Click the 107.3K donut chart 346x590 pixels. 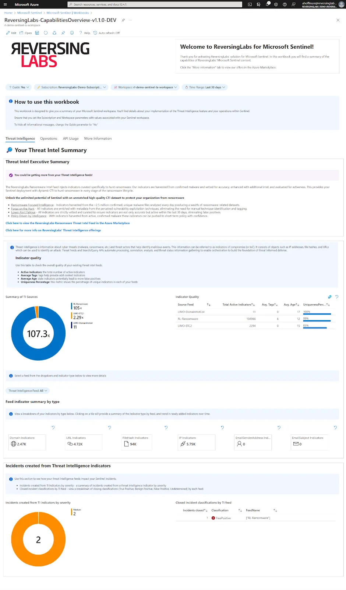click(38, 333)
